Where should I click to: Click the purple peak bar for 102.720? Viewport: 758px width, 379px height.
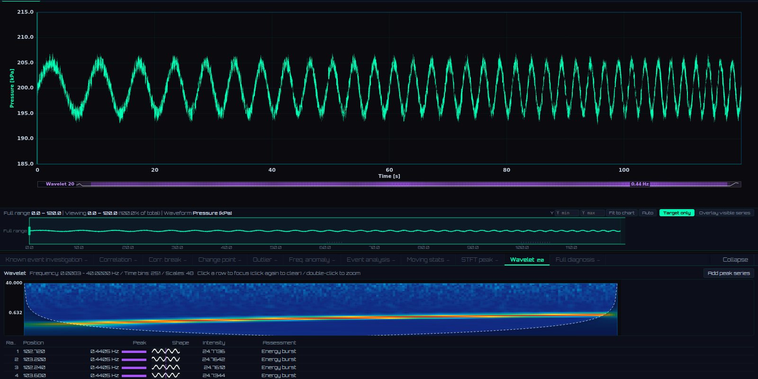tap(134, 352)
